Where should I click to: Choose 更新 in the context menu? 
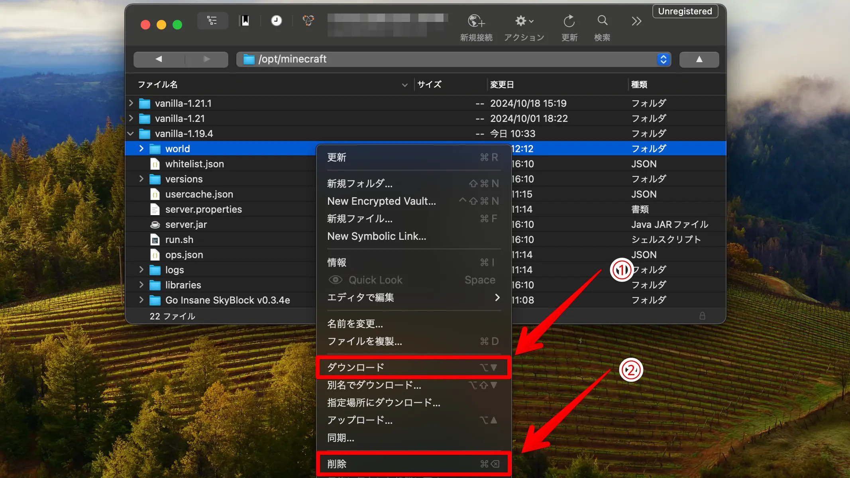coord(413,157)
